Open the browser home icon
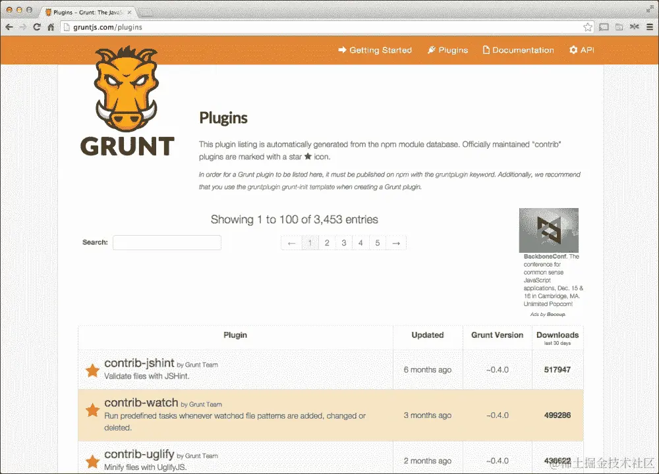659x474 pixels. tap(51, 27)
